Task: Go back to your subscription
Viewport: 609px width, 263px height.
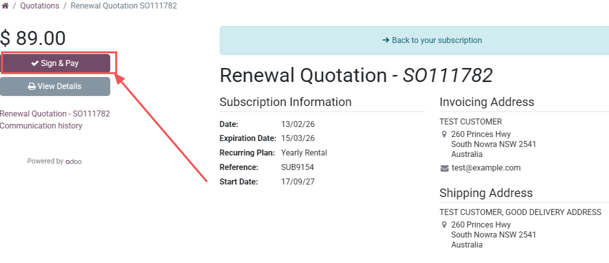Action: tap(432, 40)
